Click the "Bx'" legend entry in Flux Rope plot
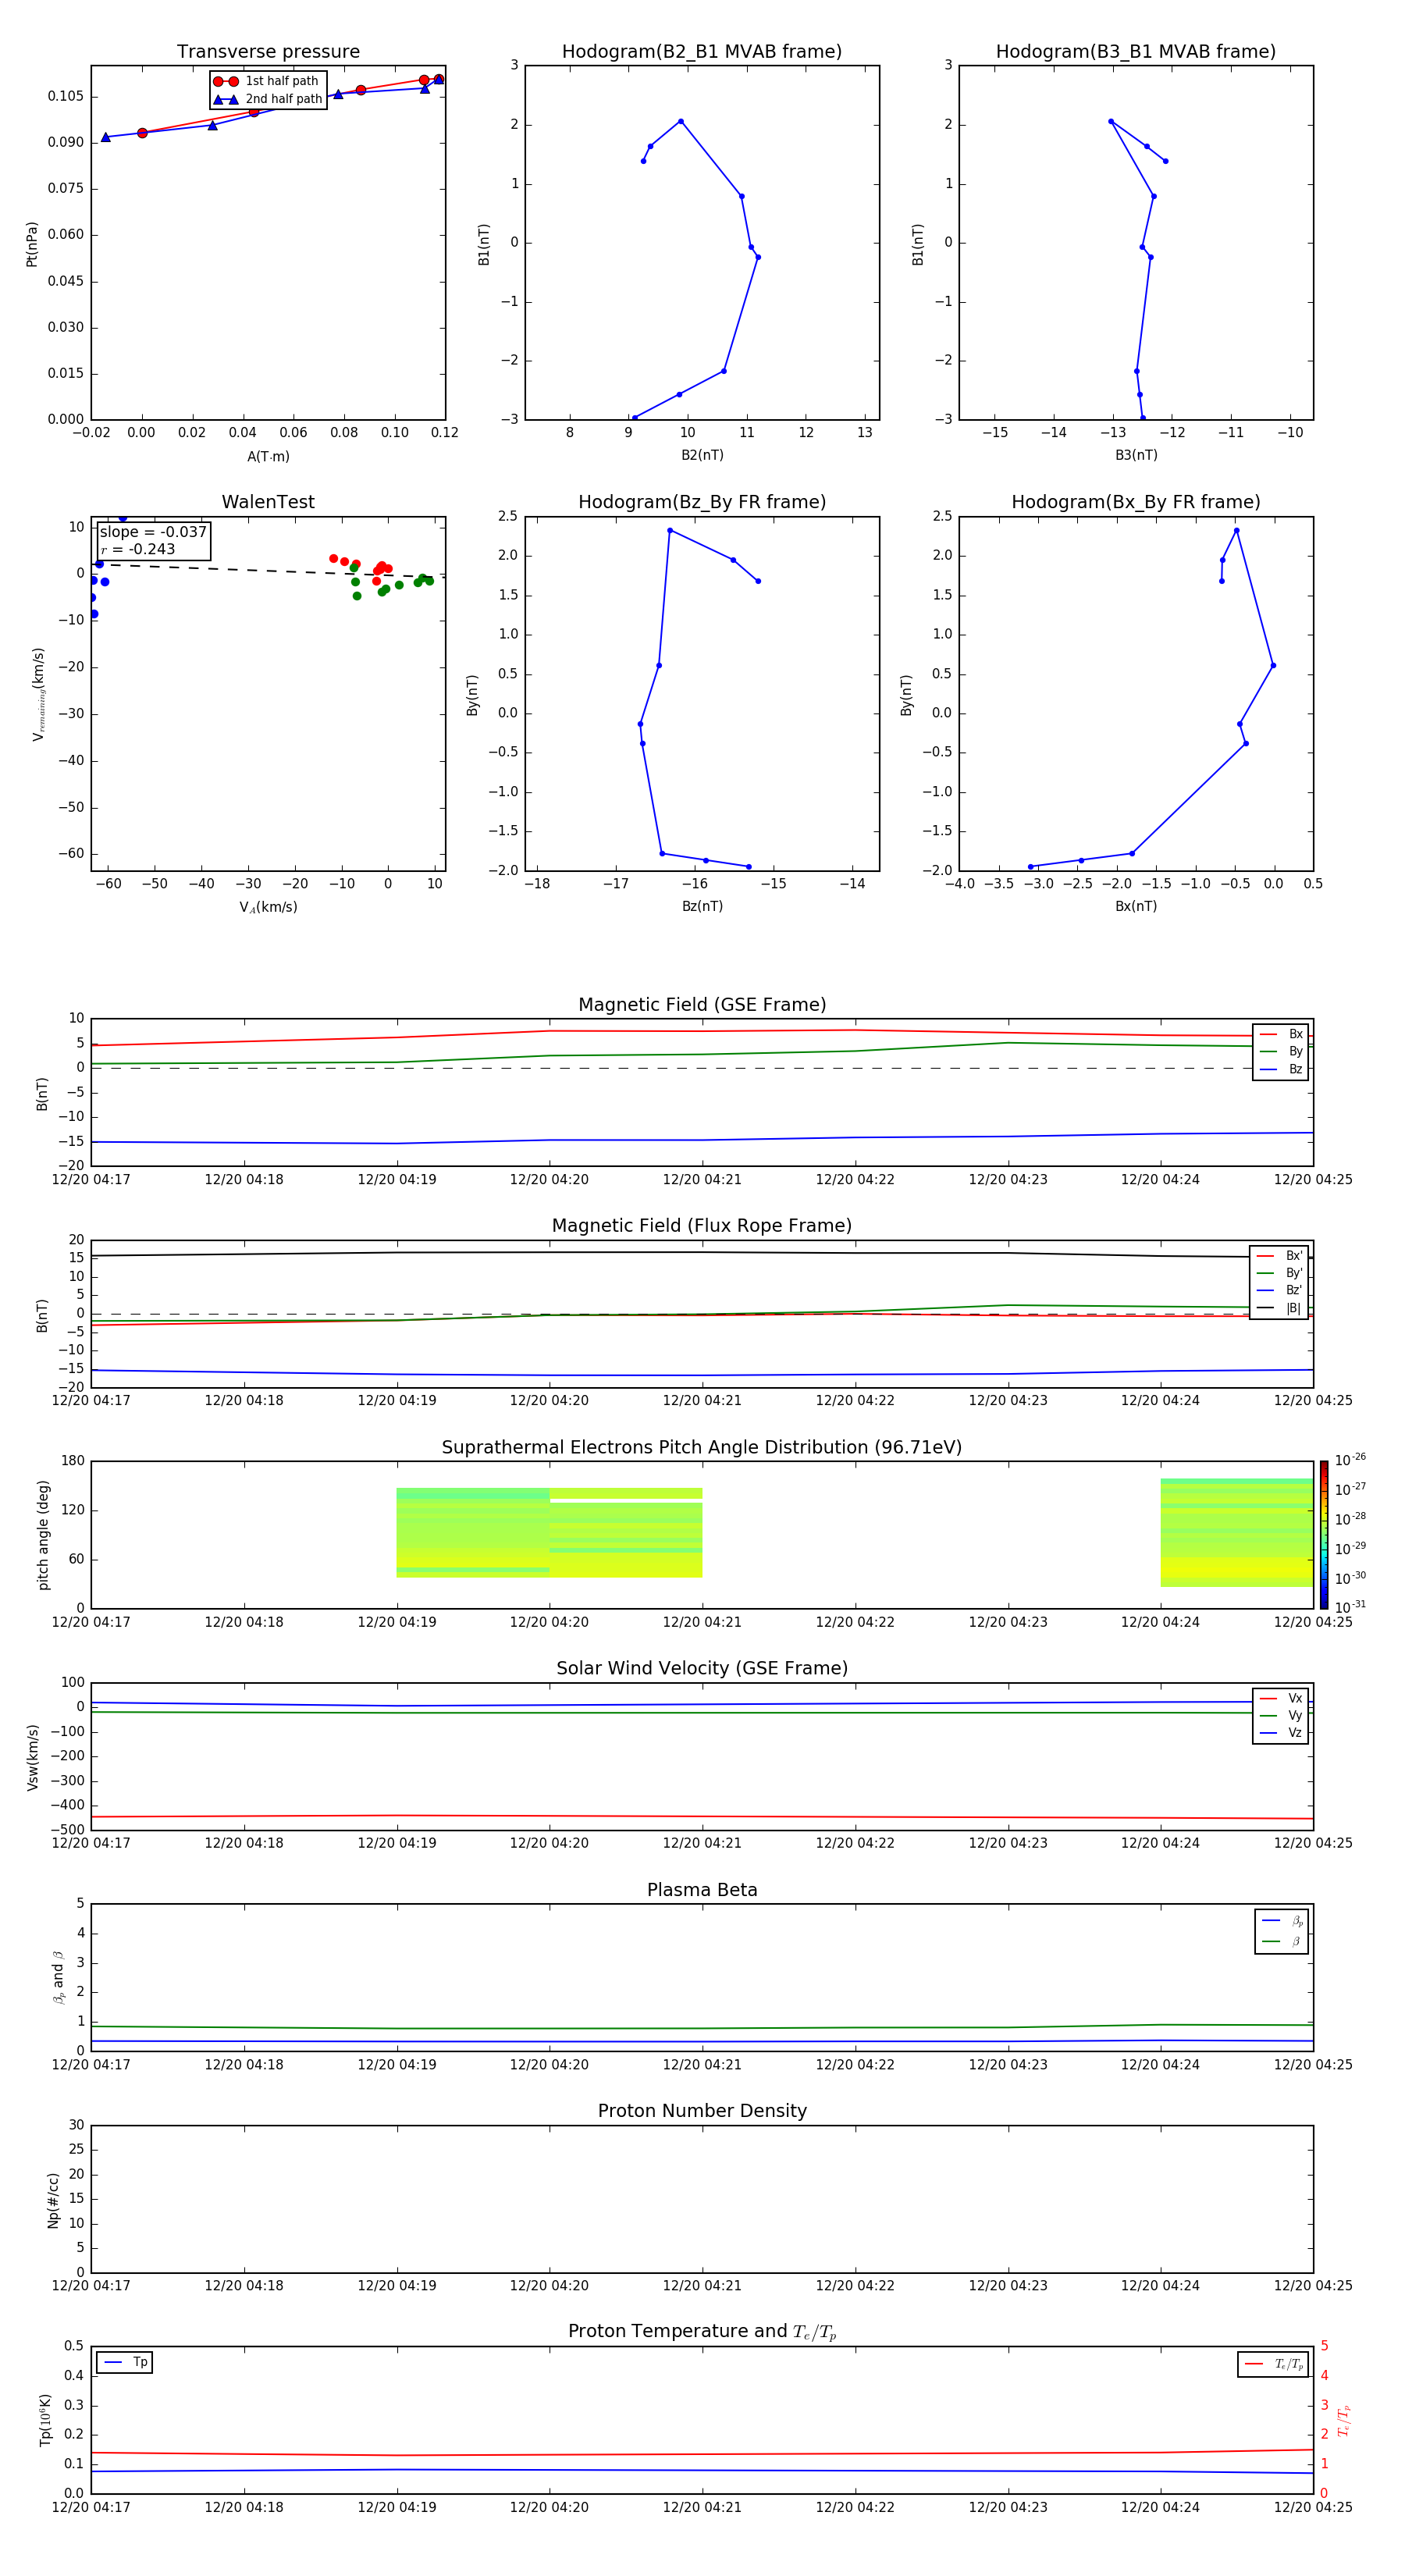 pos(1279,1256)
